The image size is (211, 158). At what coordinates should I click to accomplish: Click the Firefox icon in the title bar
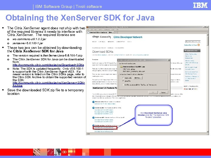(87, 27)
